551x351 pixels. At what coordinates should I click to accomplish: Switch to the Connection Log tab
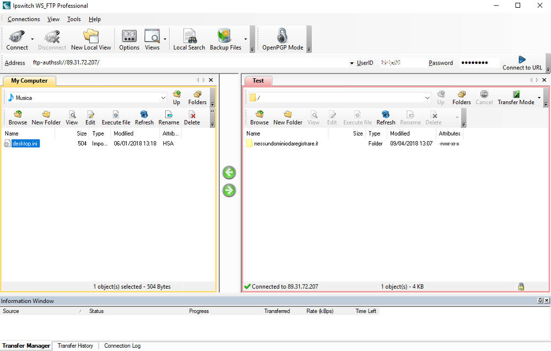click(x=122, y=345)
